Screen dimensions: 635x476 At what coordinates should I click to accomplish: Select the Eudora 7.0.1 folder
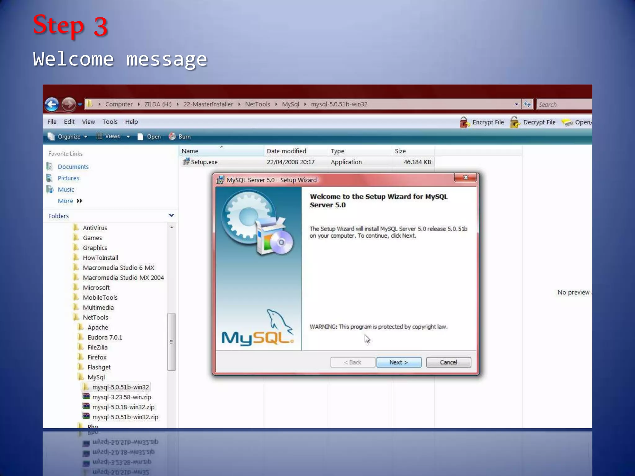coord(105,337)
